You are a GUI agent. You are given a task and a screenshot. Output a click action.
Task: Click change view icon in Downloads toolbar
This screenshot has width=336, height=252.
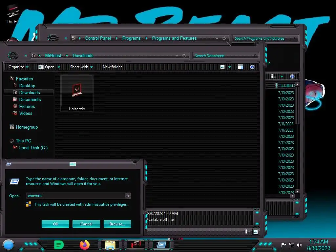click(222, 67)
